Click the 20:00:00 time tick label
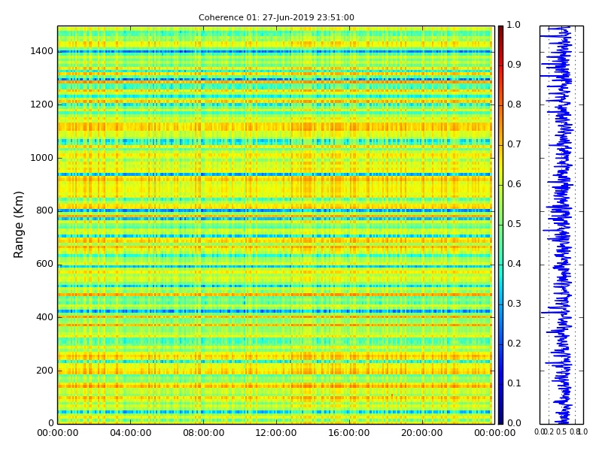This screenshot has width=602, height=451. (x=422, y=433)
